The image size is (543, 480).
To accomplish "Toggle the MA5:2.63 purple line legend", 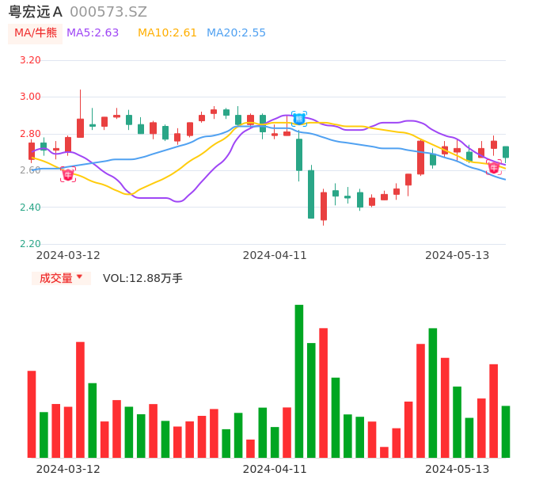I will (93, 33).
